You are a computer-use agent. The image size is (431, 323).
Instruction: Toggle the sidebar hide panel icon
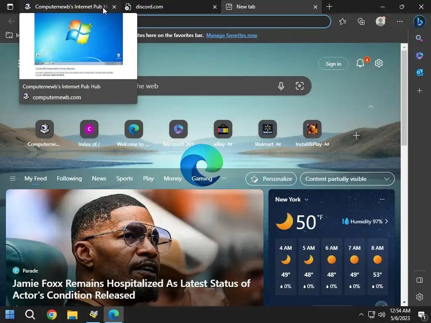coord(419,280)
